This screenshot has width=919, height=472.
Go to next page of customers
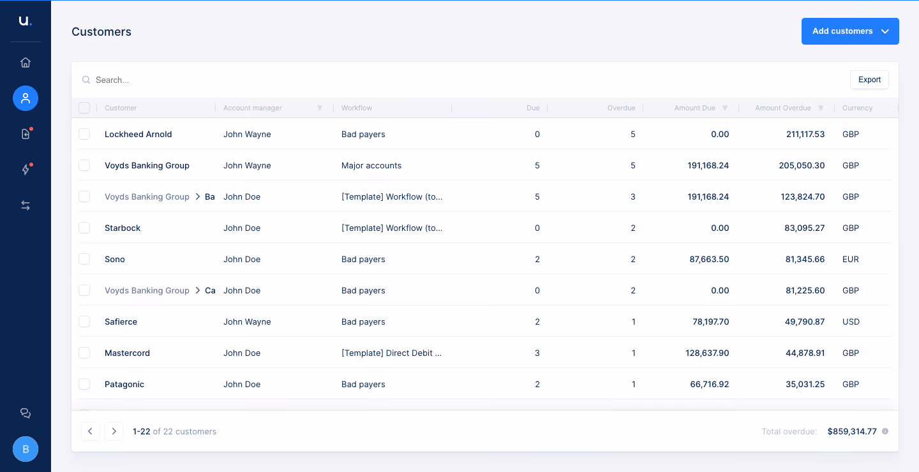click(114, 431)
